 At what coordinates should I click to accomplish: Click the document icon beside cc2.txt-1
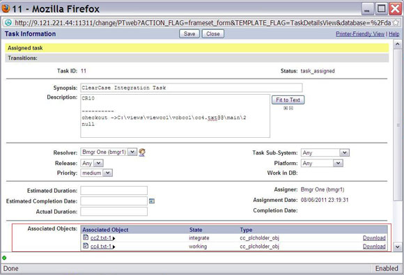[x=86, y=237]
